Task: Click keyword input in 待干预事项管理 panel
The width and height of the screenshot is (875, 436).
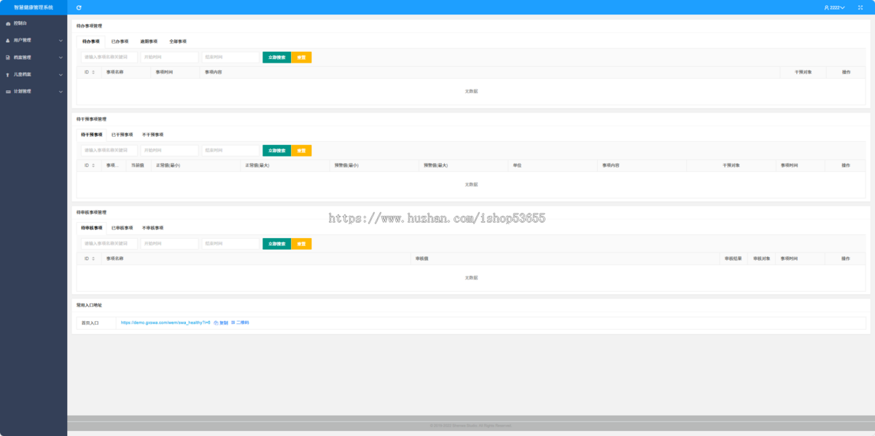Action: point(109,151)
